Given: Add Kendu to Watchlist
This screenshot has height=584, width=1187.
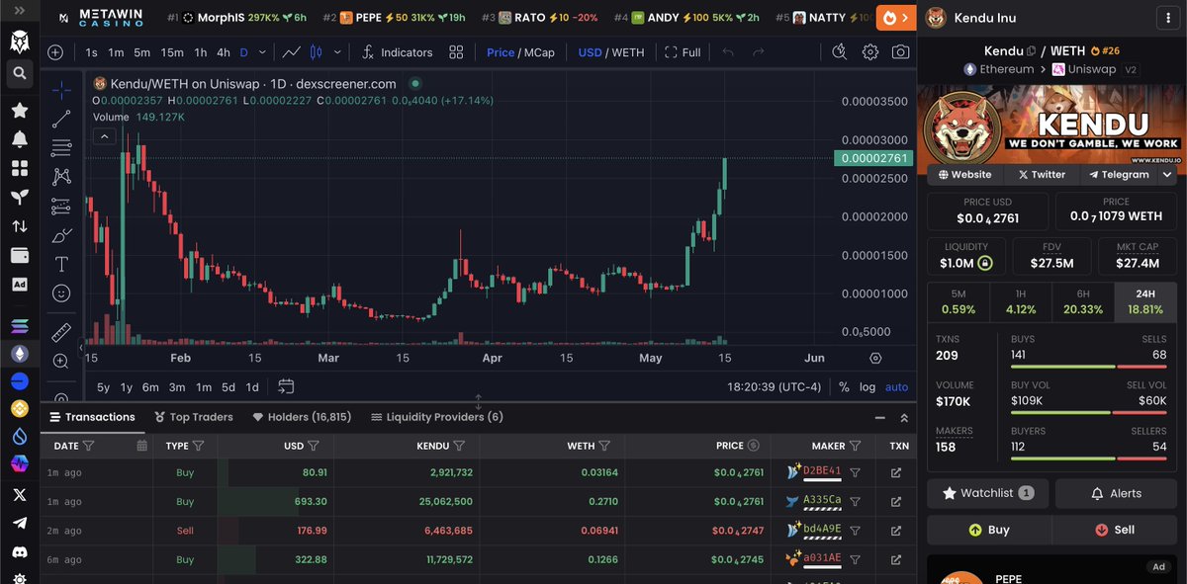Looking at the screenshot, I should click(x=988, y=493).
